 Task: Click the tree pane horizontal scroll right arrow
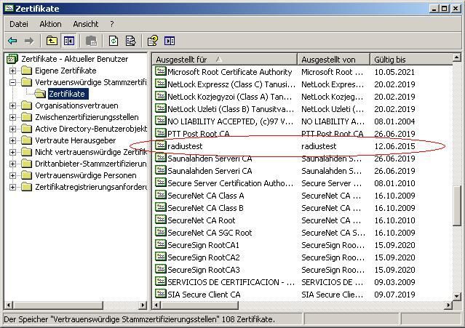tap(143, 305)
